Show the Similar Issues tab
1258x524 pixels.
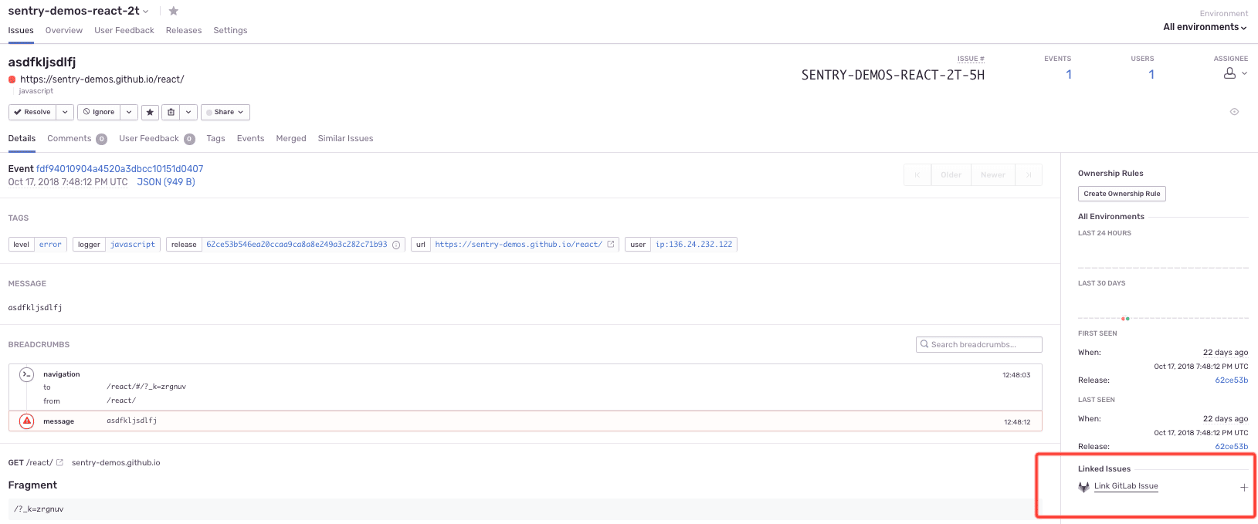[x=345, y=139]
